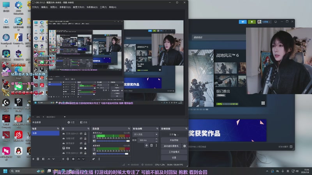Open 场景集合(S) menu in OBS
312x175 pixels.
(92, 7)
